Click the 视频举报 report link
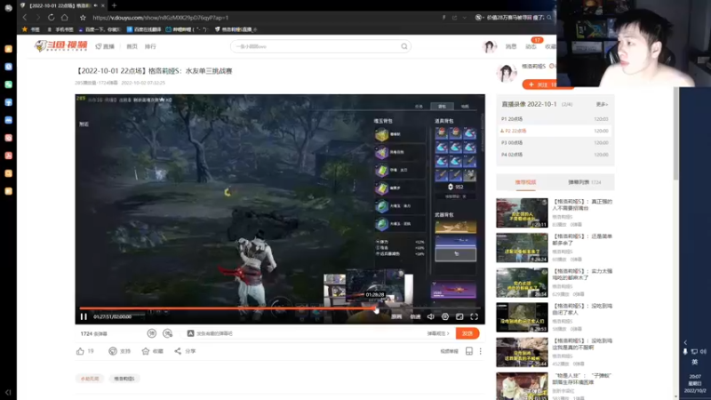 pyautogui.click(x=450, y=351)
